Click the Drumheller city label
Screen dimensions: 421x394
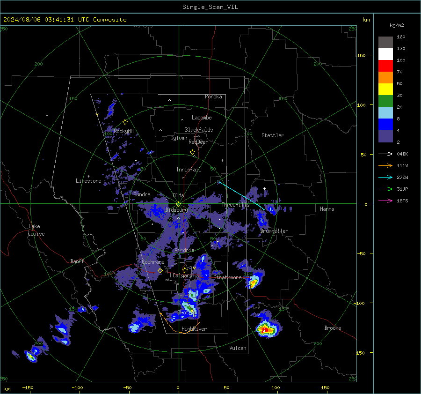[x=274, y=231]
